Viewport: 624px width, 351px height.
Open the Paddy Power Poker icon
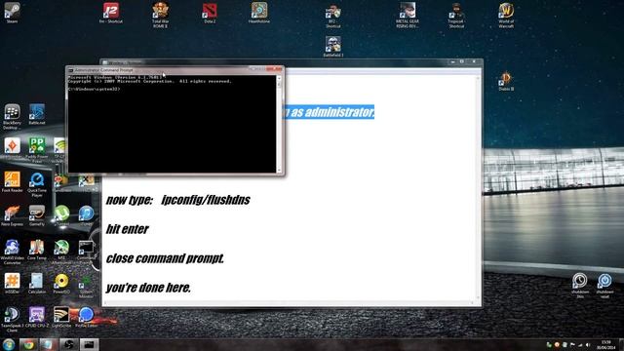(x=37, y=150)
